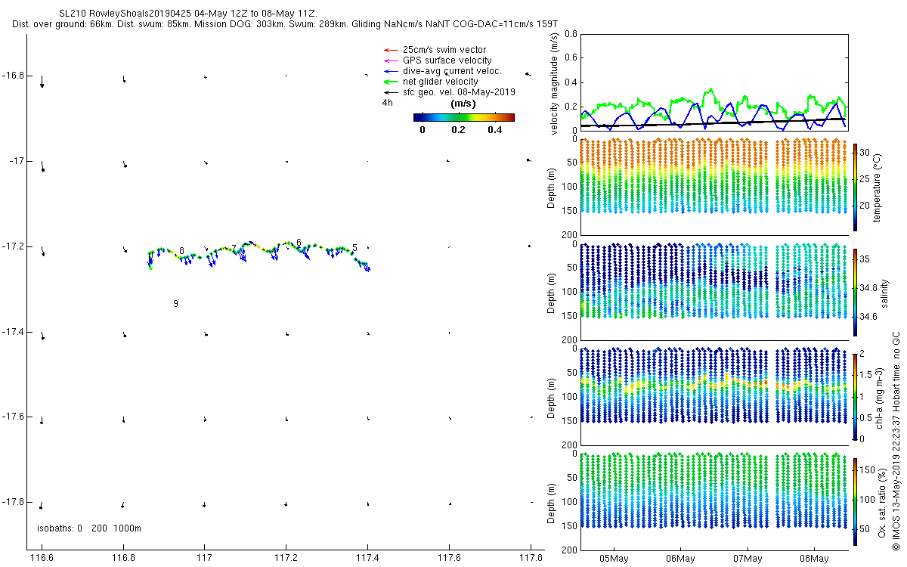Click the velocity magnitude plot panel

pyautogui.click(x=714, y=82)
